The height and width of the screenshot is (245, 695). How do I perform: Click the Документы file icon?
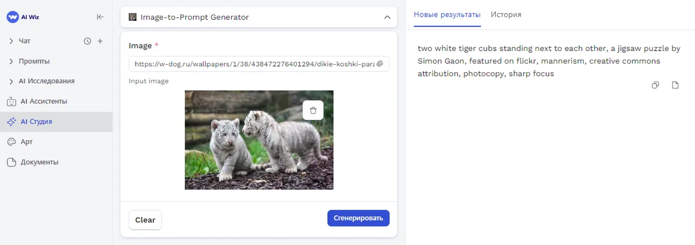click(x=11, y=162)
